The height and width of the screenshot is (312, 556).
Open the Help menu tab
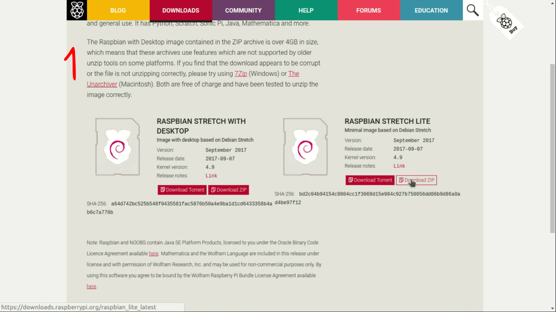point(306,10)
